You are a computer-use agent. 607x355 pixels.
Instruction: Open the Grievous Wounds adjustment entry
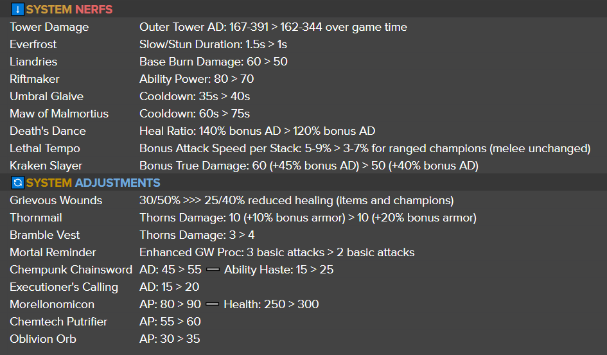(x=56, y=200)
